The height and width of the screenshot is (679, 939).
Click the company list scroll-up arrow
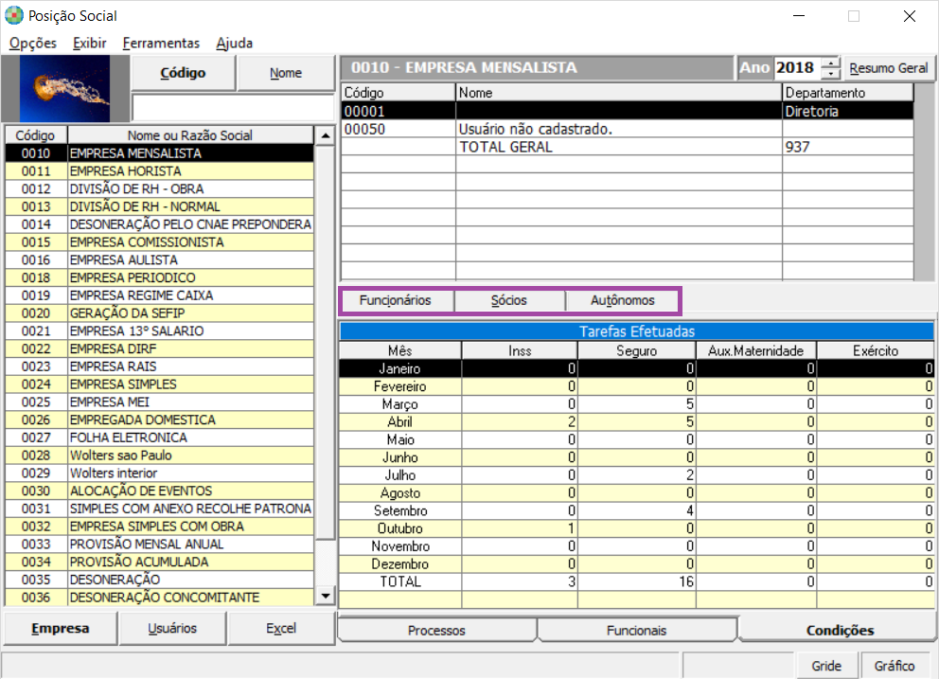tap(326, 135)
